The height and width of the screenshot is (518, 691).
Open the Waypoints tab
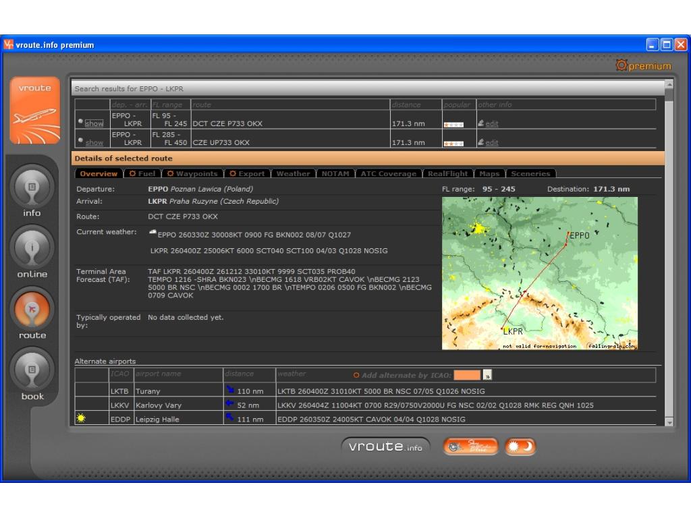192,173
